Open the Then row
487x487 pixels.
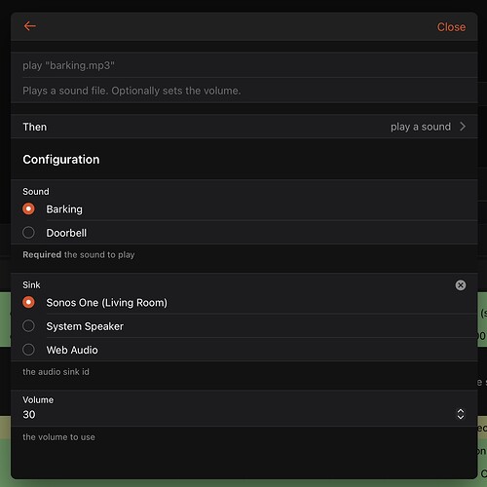coord(244,127)
